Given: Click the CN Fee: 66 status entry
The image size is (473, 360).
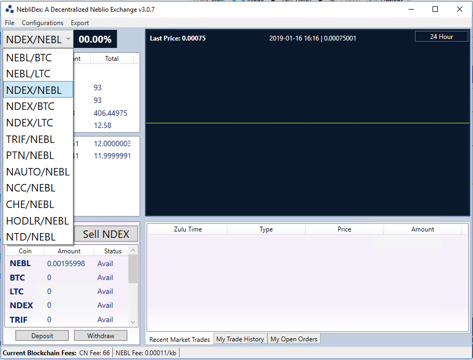Looking at the screenshot, I should pyautogui.click(x=94, y=353).
